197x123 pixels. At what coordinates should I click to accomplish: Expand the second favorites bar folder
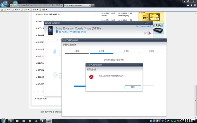[16, 10]
